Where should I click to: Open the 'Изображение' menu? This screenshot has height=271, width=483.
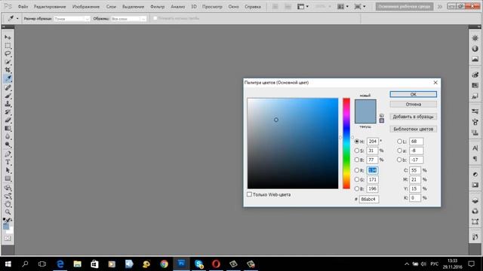tap(85, 7)
